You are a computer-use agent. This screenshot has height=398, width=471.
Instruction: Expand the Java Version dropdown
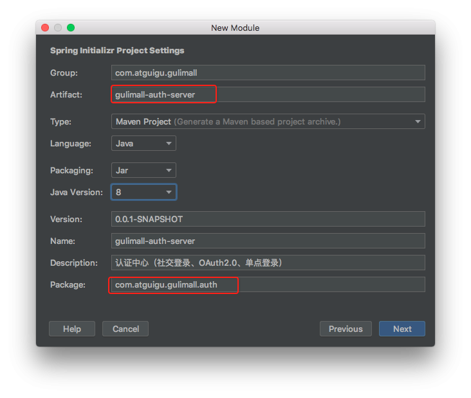[x=143, y=192]
